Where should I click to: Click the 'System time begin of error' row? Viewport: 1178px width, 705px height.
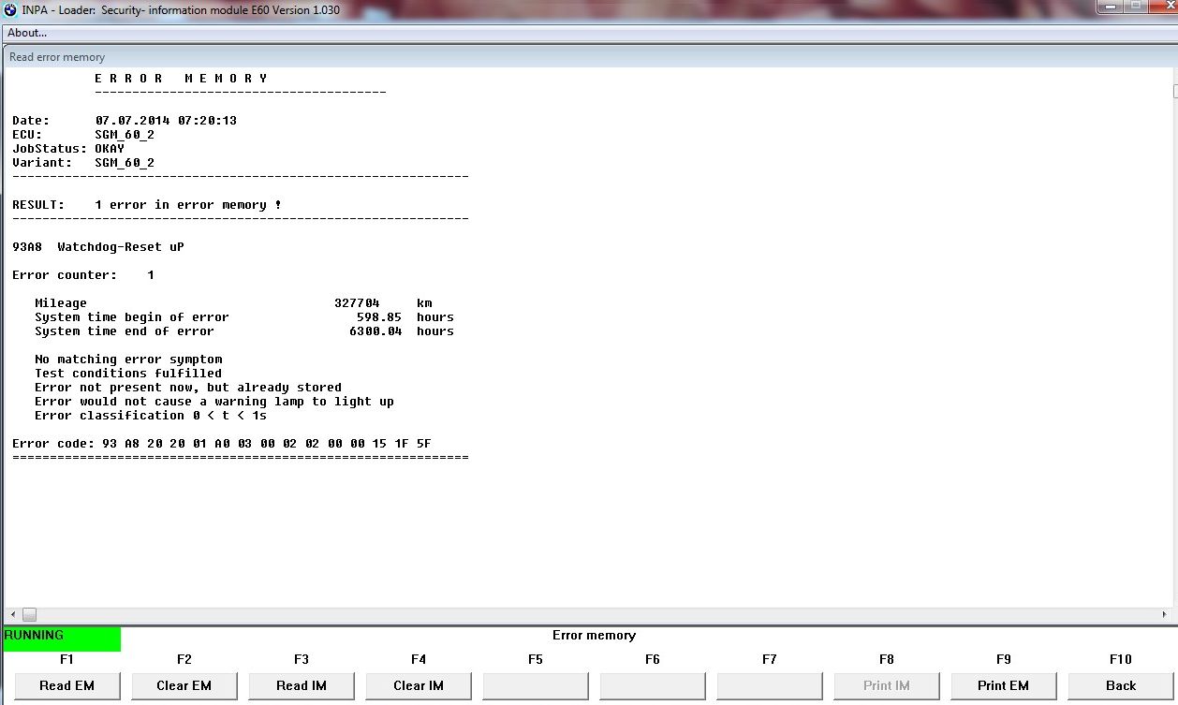point(244,317)
